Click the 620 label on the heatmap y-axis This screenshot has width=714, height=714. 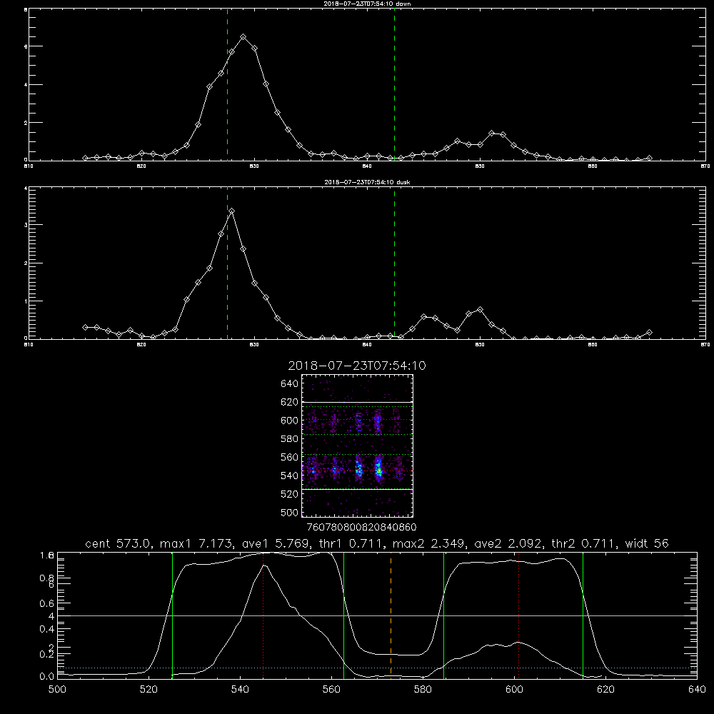tap(290, 402)
